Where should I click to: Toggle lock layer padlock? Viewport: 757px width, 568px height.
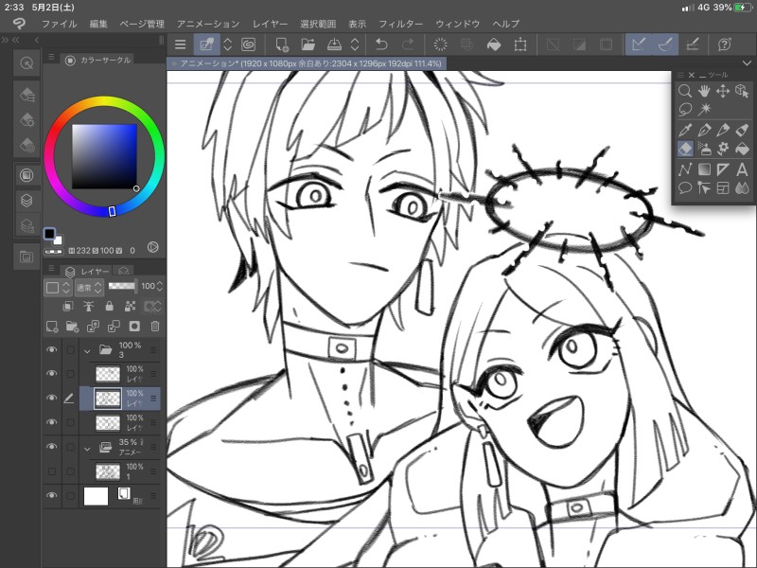tap(110, 306)
